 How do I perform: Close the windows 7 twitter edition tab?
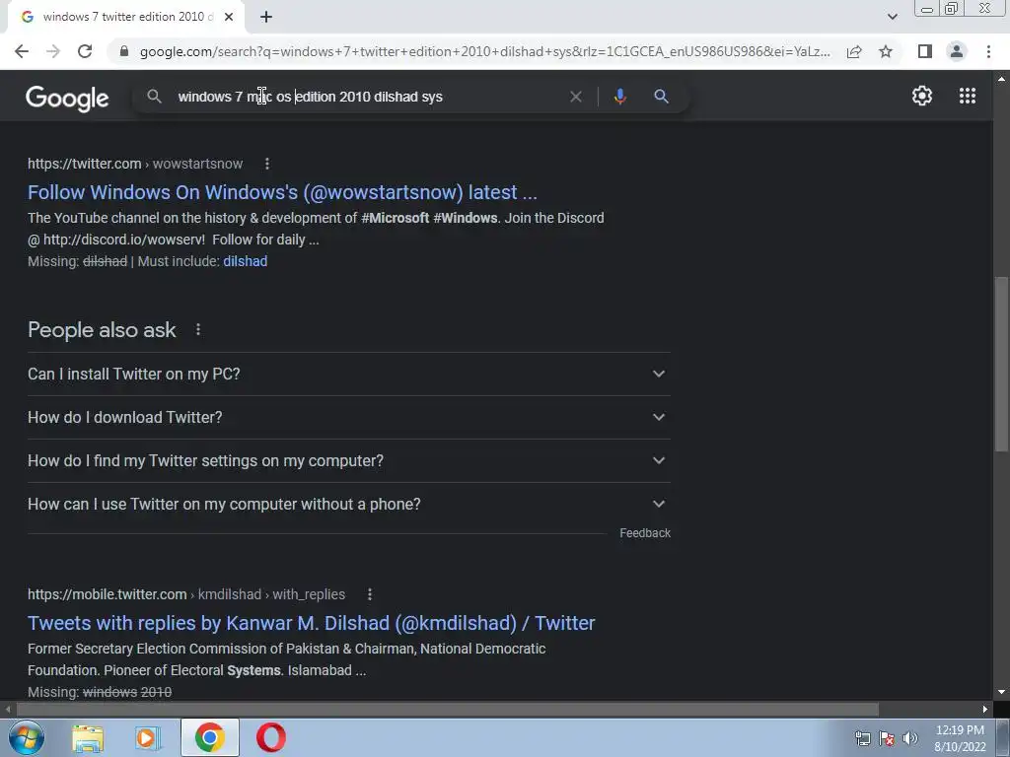click(x=229, y=17)
